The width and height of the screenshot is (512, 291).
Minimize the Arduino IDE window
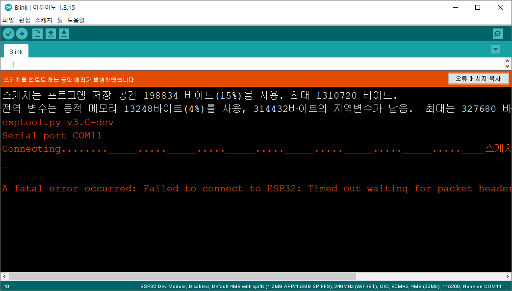pos(456,7)
